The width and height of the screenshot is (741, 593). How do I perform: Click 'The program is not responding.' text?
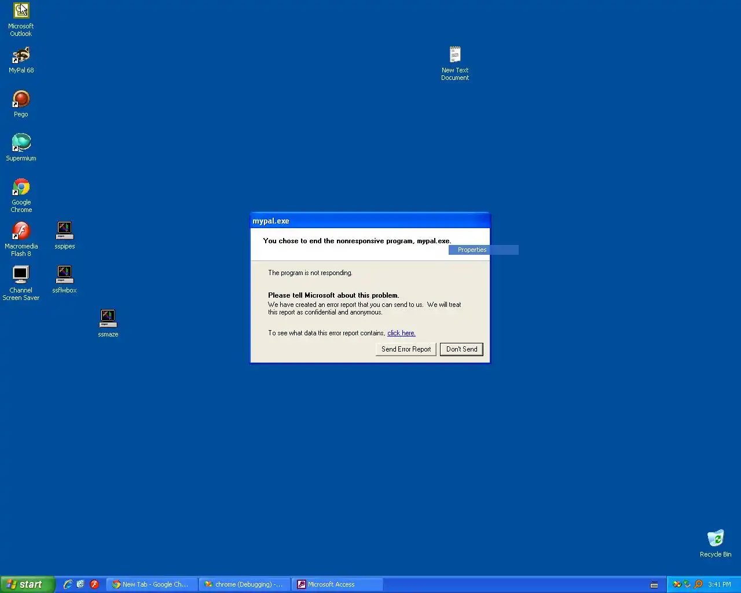click(310, 273)
